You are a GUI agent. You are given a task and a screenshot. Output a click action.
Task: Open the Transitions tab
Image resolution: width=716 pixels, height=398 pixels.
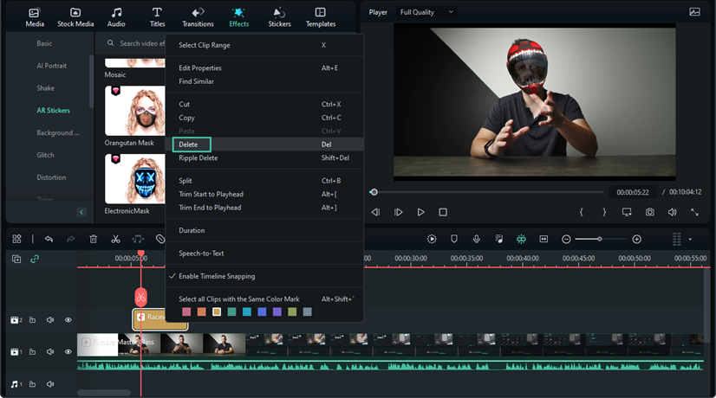[198, 17]
